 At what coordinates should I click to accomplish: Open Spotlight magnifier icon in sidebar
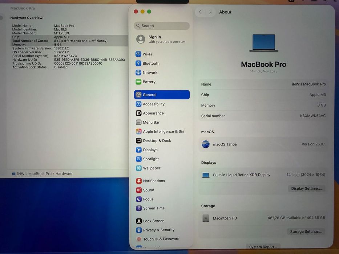[138, 159]
